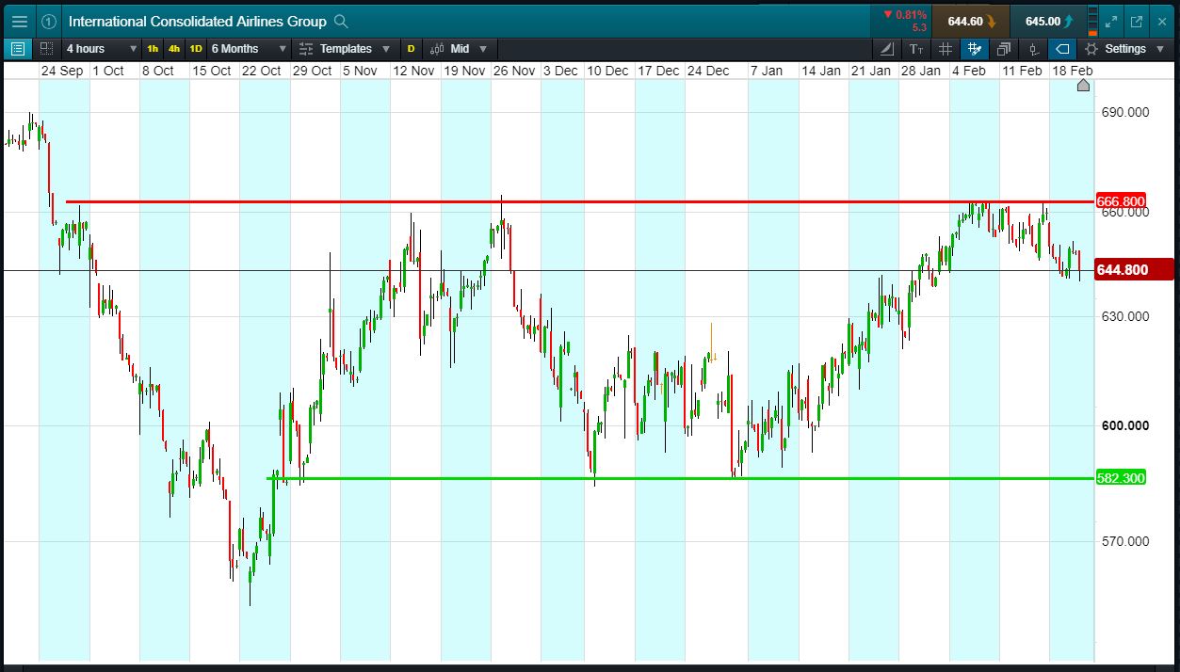
Task: Click the 644.60 sell price button
Action: tap(970, 21)
